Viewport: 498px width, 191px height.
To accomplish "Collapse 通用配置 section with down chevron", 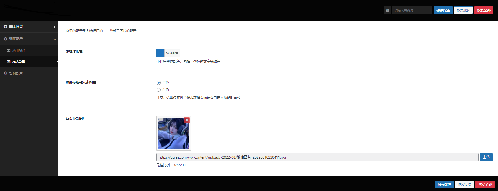I will tap(54, 39).
